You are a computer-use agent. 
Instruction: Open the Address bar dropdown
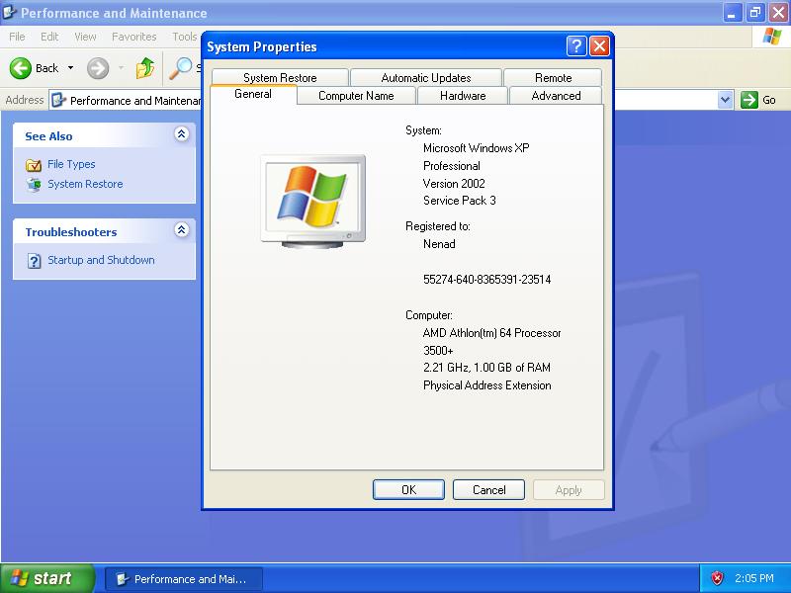[x=725, y=100]
